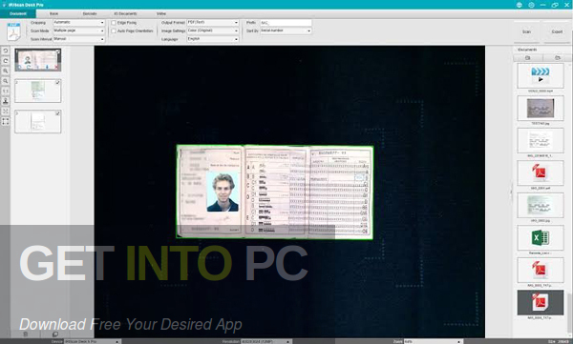Enable the Edge Fixing checkbox
Screen dimensions: 573x344
coord(114,23)
